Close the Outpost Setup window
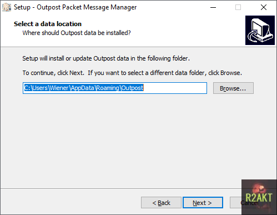 point(264,7)
